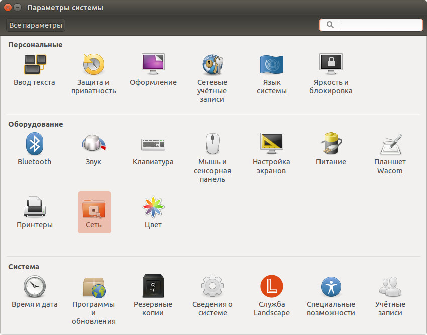Open Цвет color settings
This screenshot has width=427, height=335.
tap(153, 208)
